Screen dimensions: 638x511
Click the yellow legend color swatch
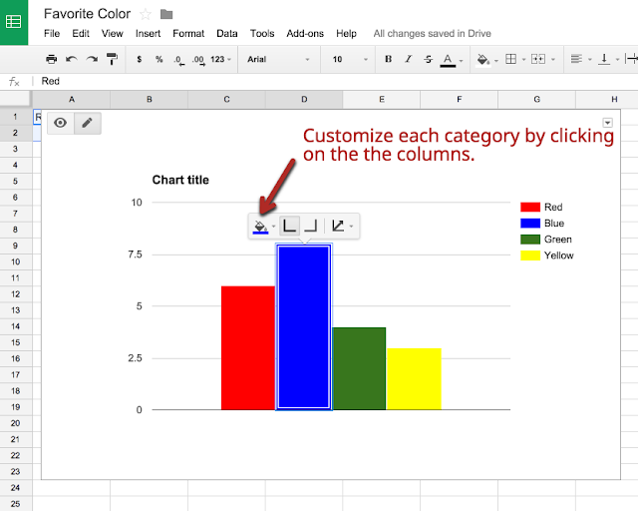(530, 255)
